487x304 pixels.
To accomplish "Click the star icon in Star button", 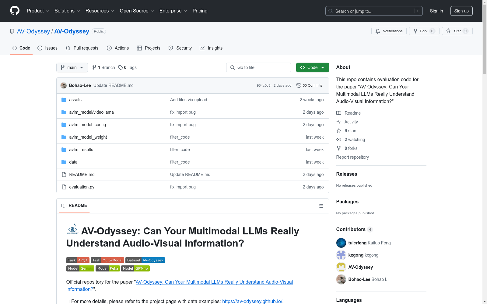I will (448, 31).
